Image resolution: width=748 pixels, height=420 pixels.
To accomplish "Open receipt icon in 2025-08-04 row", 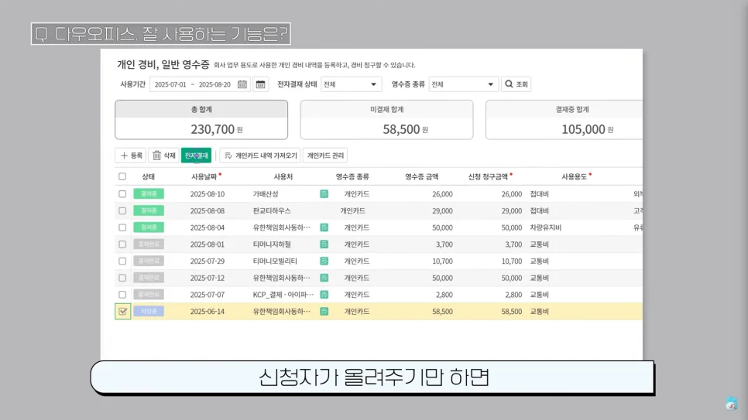I will pos(324,227).
